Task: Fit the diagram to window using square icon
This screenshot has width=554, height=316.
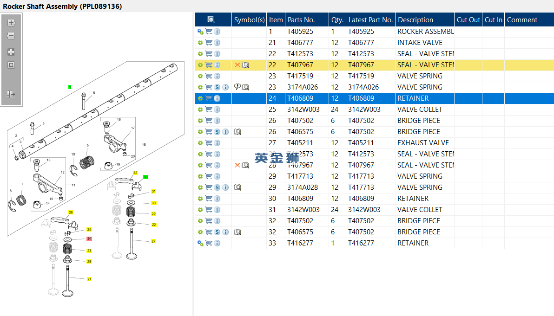Action: click(11, 65)
